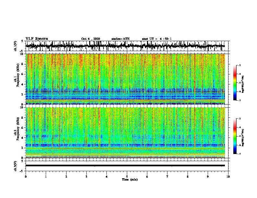The height and width of the screenshot is (198, 257).
Task: Click the "-3" label on the ch.2 colorbar
Action: tap(239, 119)
